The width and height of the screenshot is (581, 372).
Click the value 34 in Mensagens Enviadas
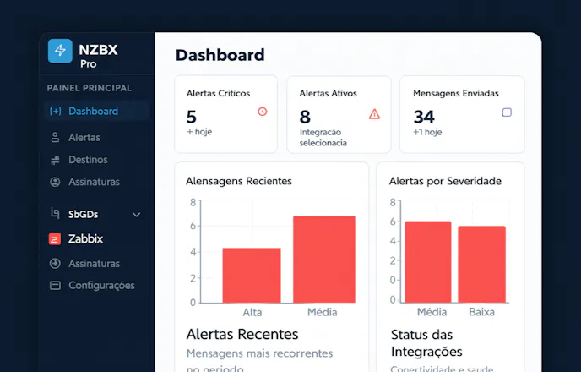[x=424, y=117]
